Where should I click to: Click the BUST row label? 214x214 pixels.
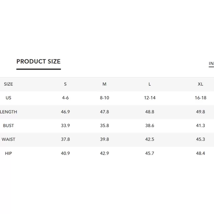pyautogui.click(x=9, y=126)
